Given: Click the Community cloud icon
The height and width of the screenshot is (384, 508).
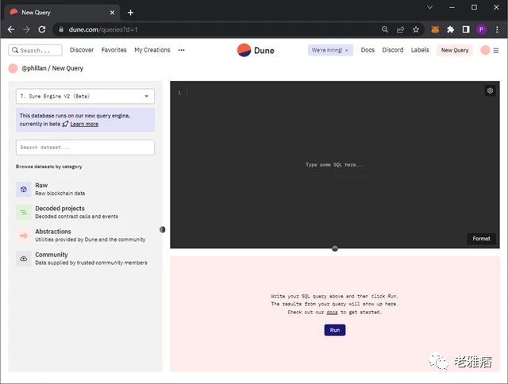Looking at the screenshot, I should tap(24, 259).
